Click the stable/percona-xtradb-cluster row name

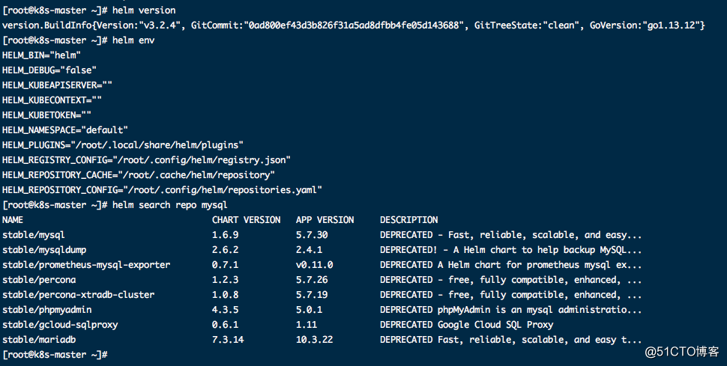[79, 295]
